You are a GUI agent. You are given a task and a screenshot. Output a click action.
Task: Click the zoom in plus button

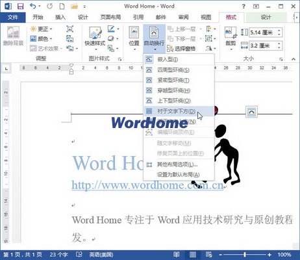coord(269,255)
